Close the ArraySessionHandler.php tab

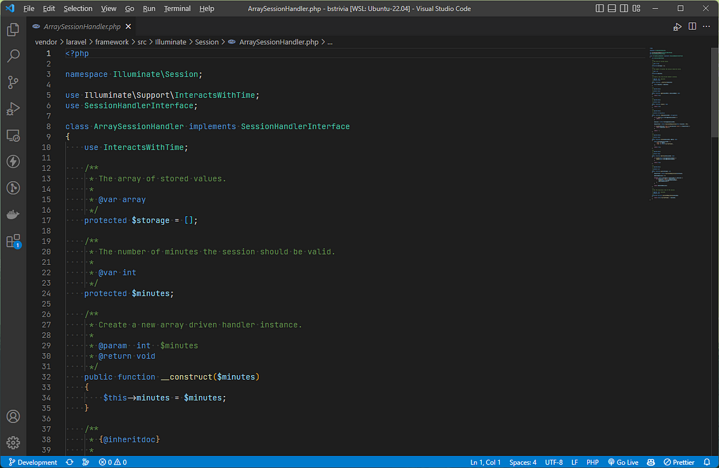(x=128, y=27)
